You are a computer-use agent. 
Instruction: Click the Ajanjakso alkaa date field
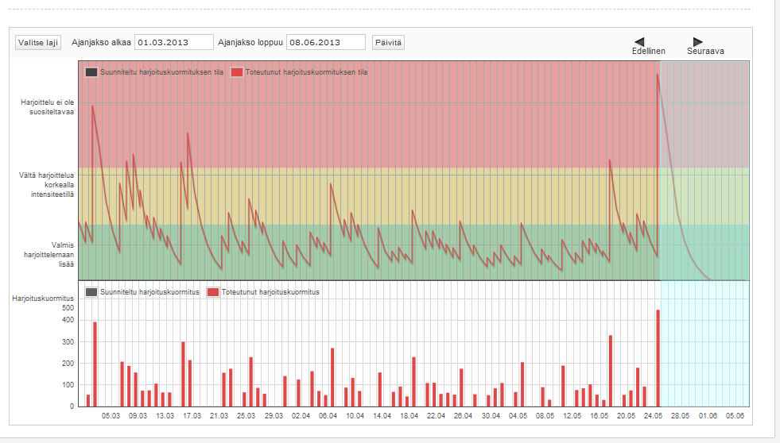coord(174,42)
